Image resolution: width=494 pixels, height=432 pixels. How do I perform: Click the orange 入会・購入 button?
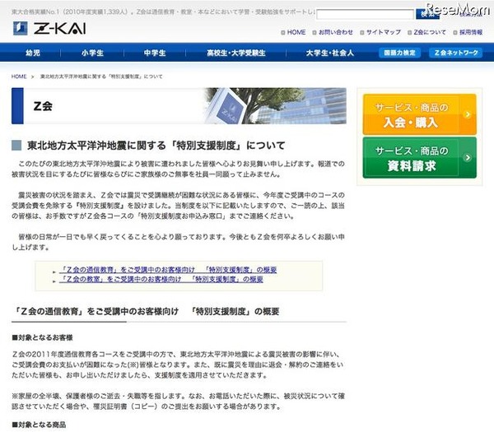420,114
